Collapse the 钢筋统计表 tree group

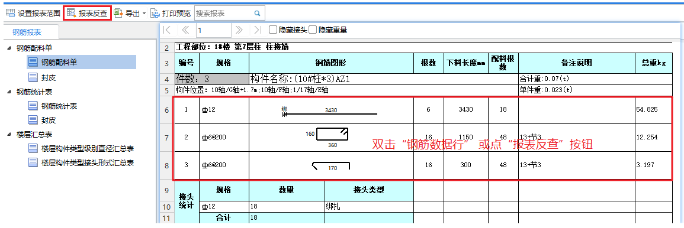click(x=9, y=92)
